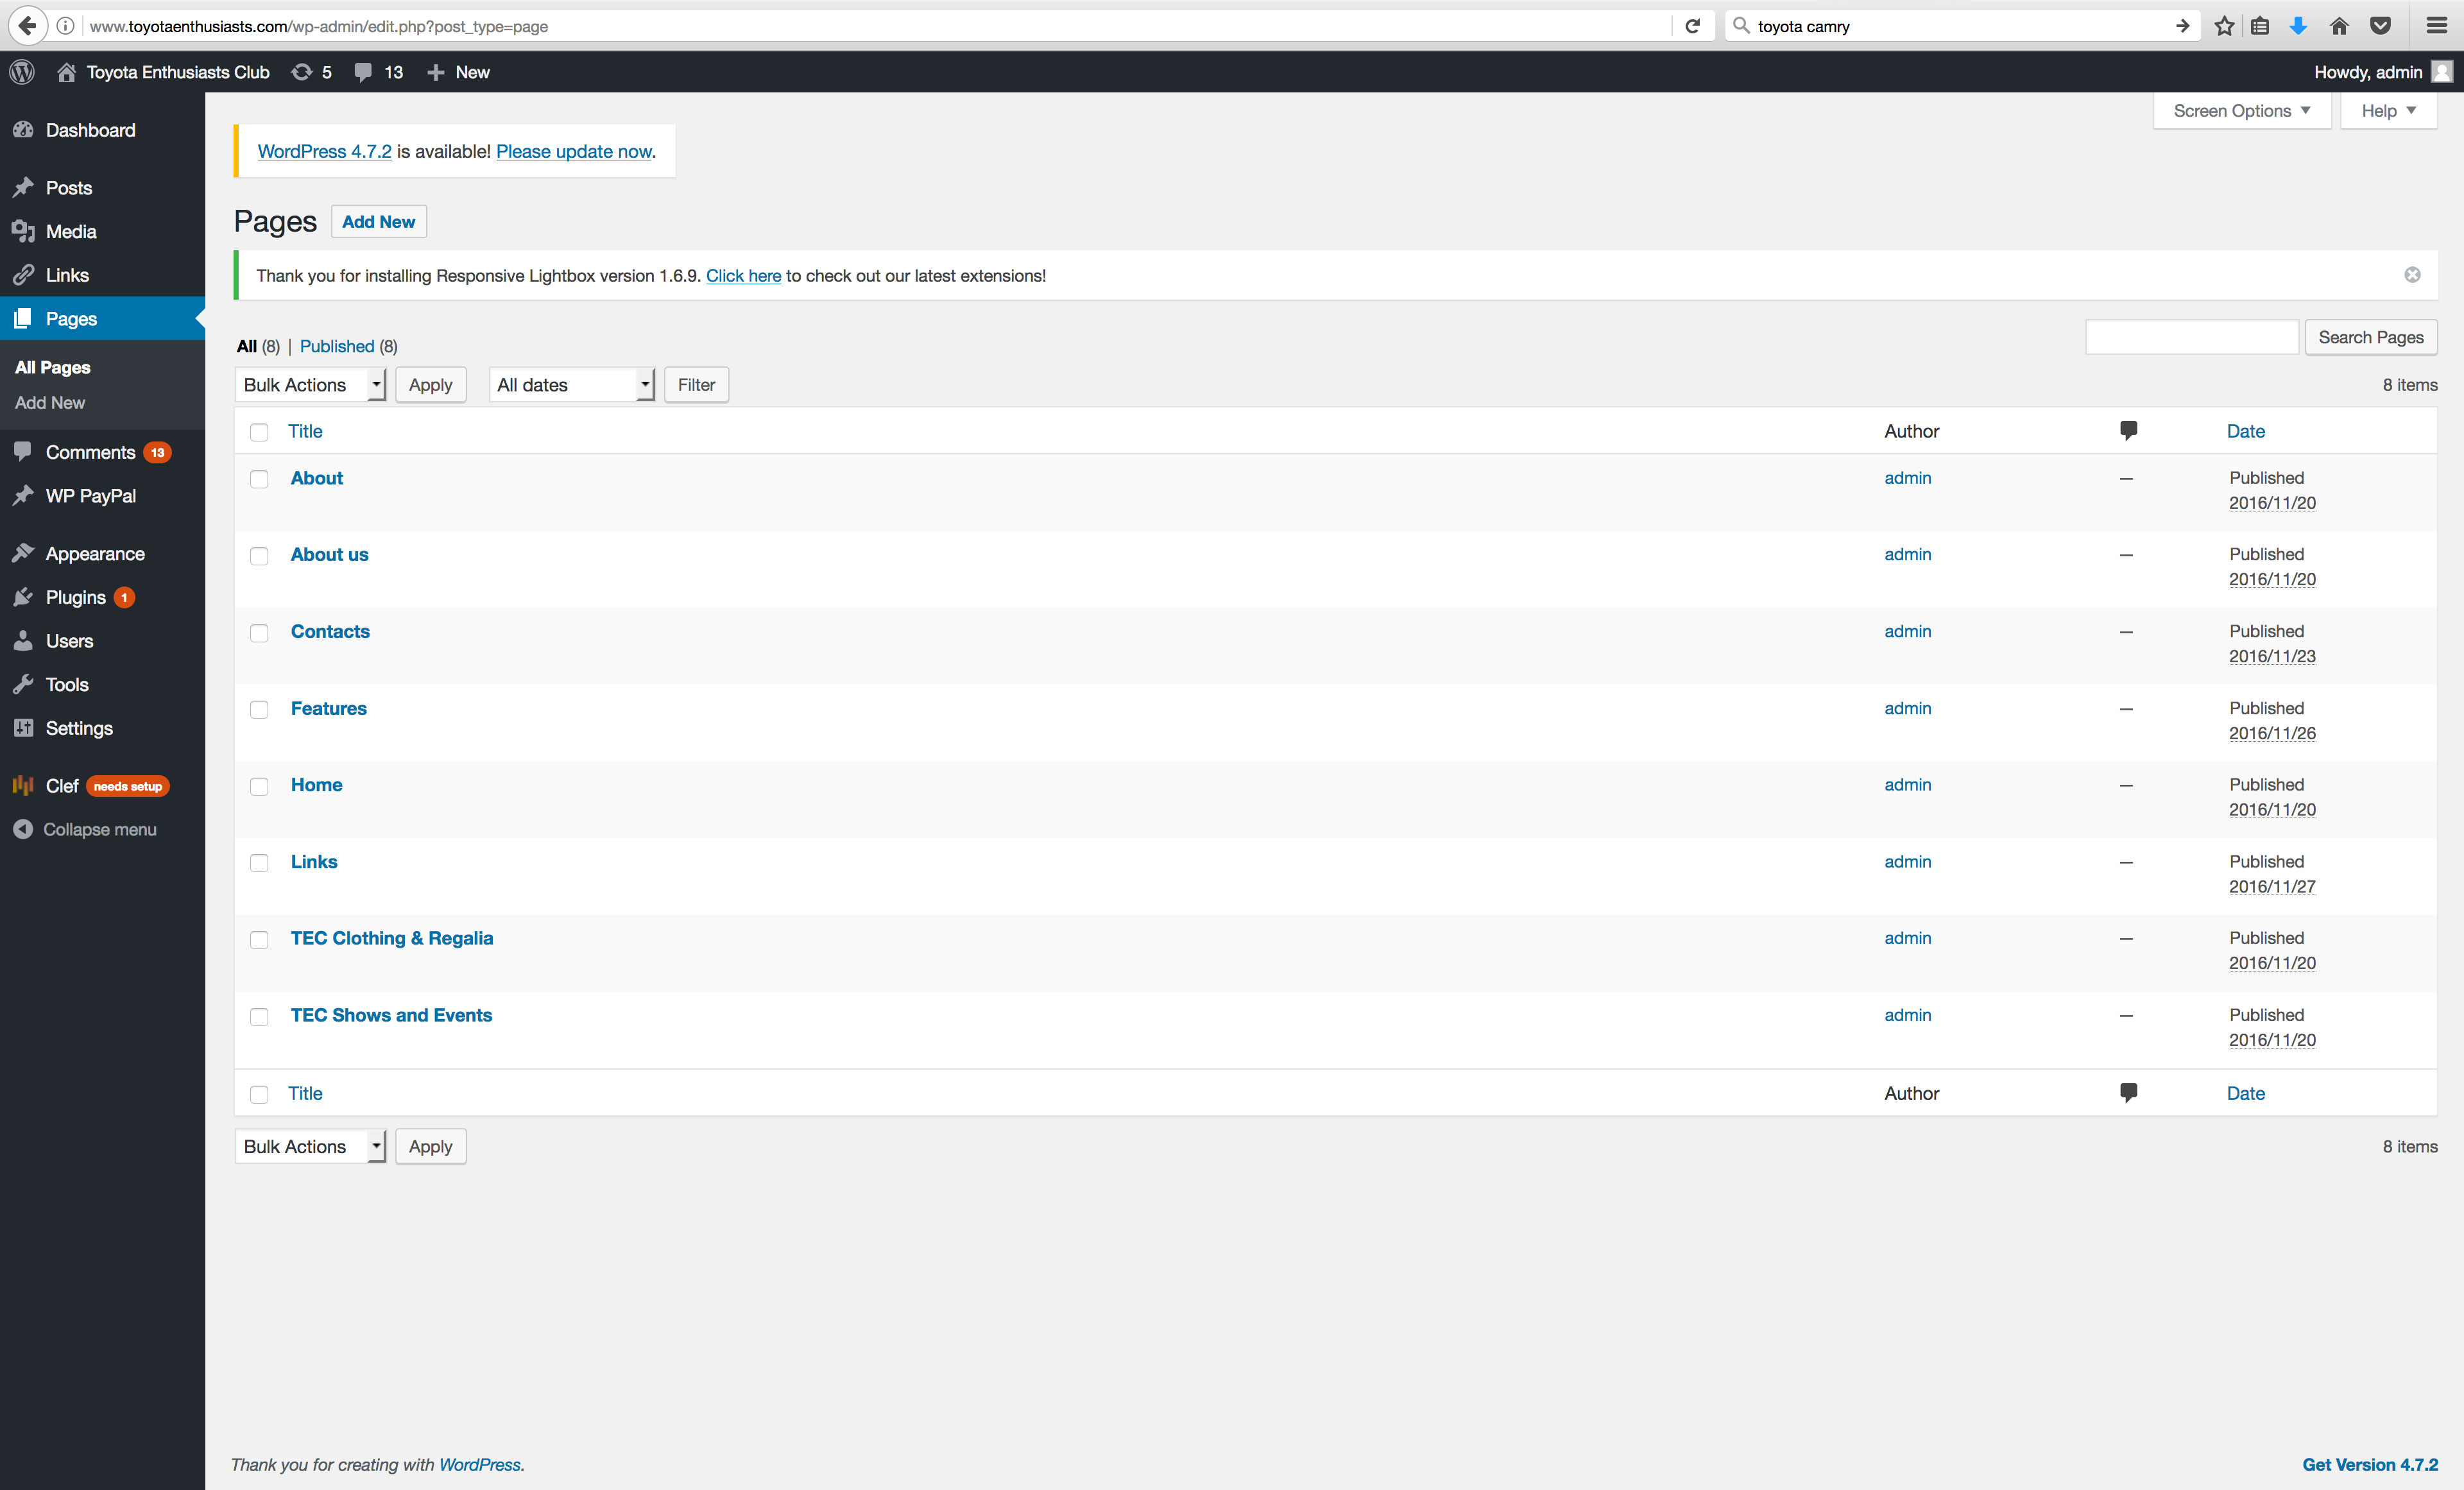Viewport: 2464px width, 1490px height.
Task: Click the browser reload icon
Action: point(1692,26)
